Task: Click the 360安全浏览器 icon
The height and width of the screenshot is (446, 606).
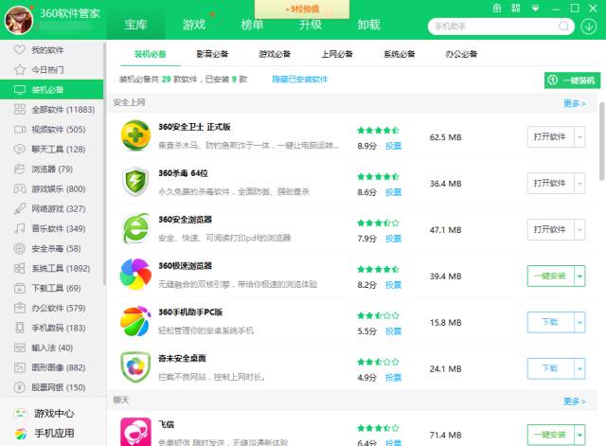Action: tap(135, 228)
